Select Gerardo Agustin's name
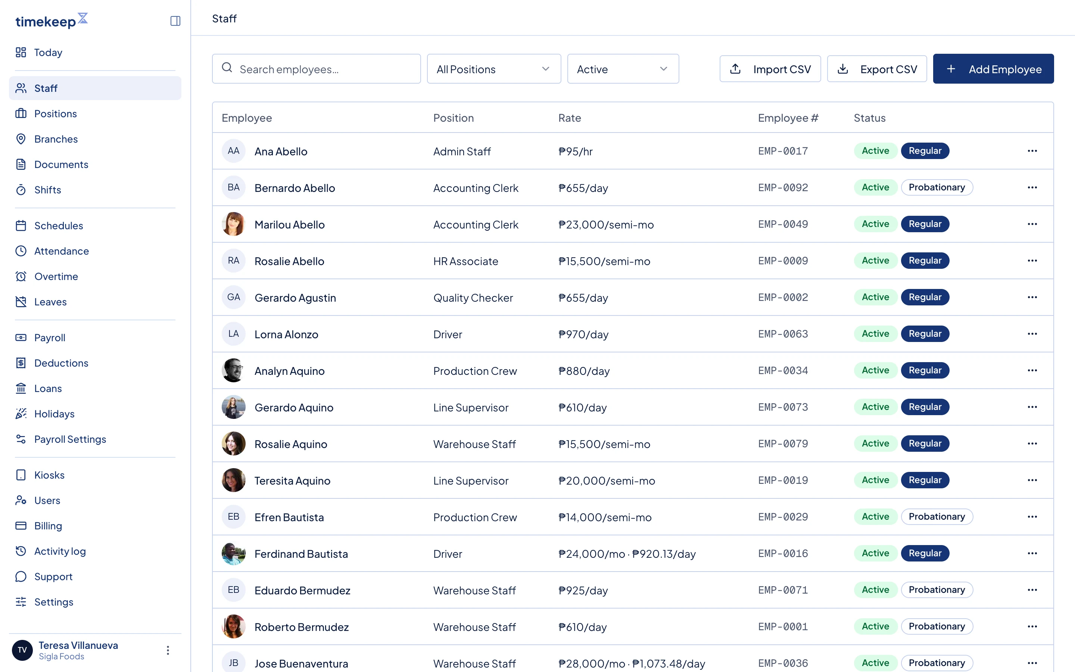The height and width of the screenshot is (672, 1075). (295, 297)
